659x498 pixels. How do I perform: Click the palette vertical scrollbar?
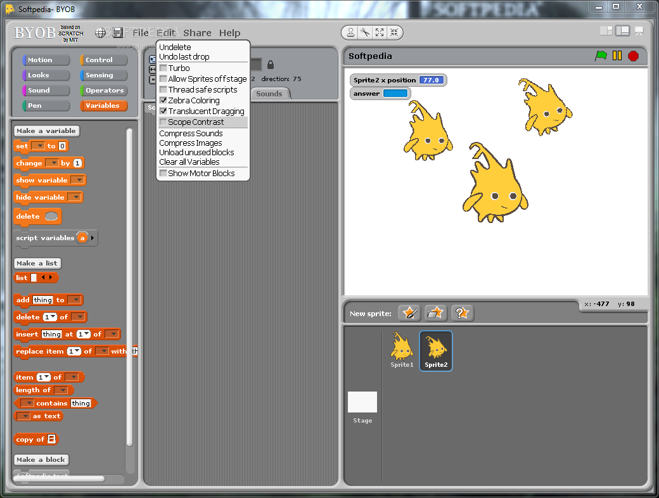(129, 287)
